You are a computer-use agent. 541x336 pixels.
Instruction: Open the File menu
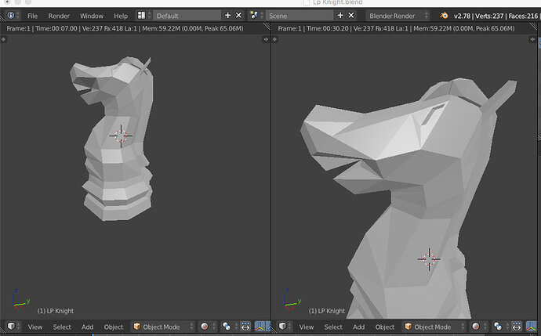coord(32,16)
